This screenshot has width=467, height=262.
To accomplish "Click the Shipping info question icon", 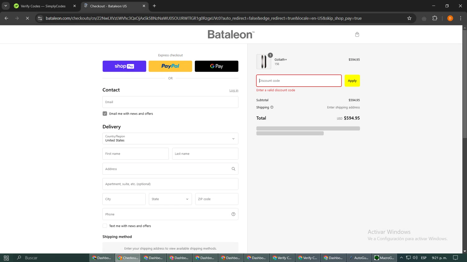I will tap(272, 107).
